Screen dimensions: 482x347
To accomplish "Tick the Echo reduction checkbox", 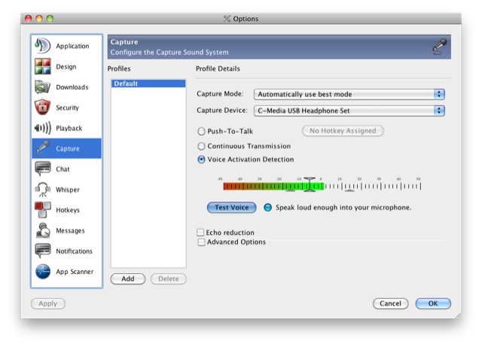I will tap(200, 233).
